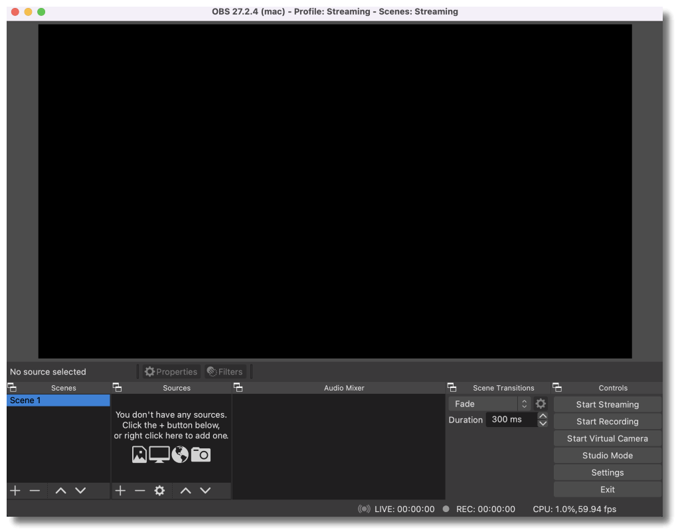Add a new scene with plus icon
Image resolution: width=676 pixels, height=530 pixels.
click(15, 491)
